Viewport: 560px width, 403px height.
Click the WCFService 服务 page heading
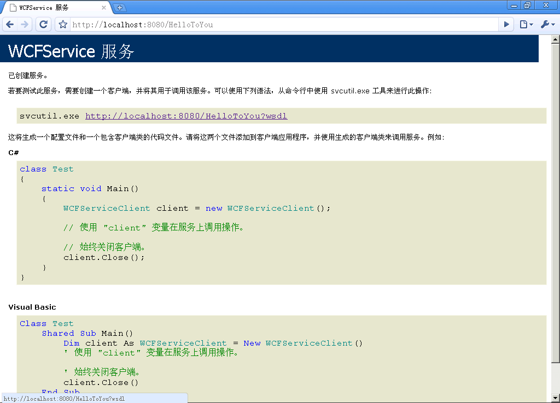(x=71, y=51)
